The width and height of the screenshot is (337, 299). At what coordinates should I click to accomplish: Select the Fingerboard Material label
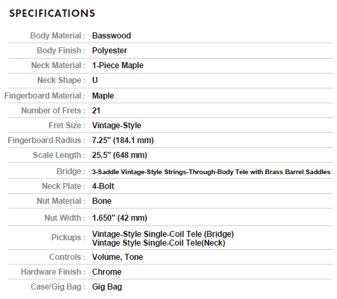[45, 96]
